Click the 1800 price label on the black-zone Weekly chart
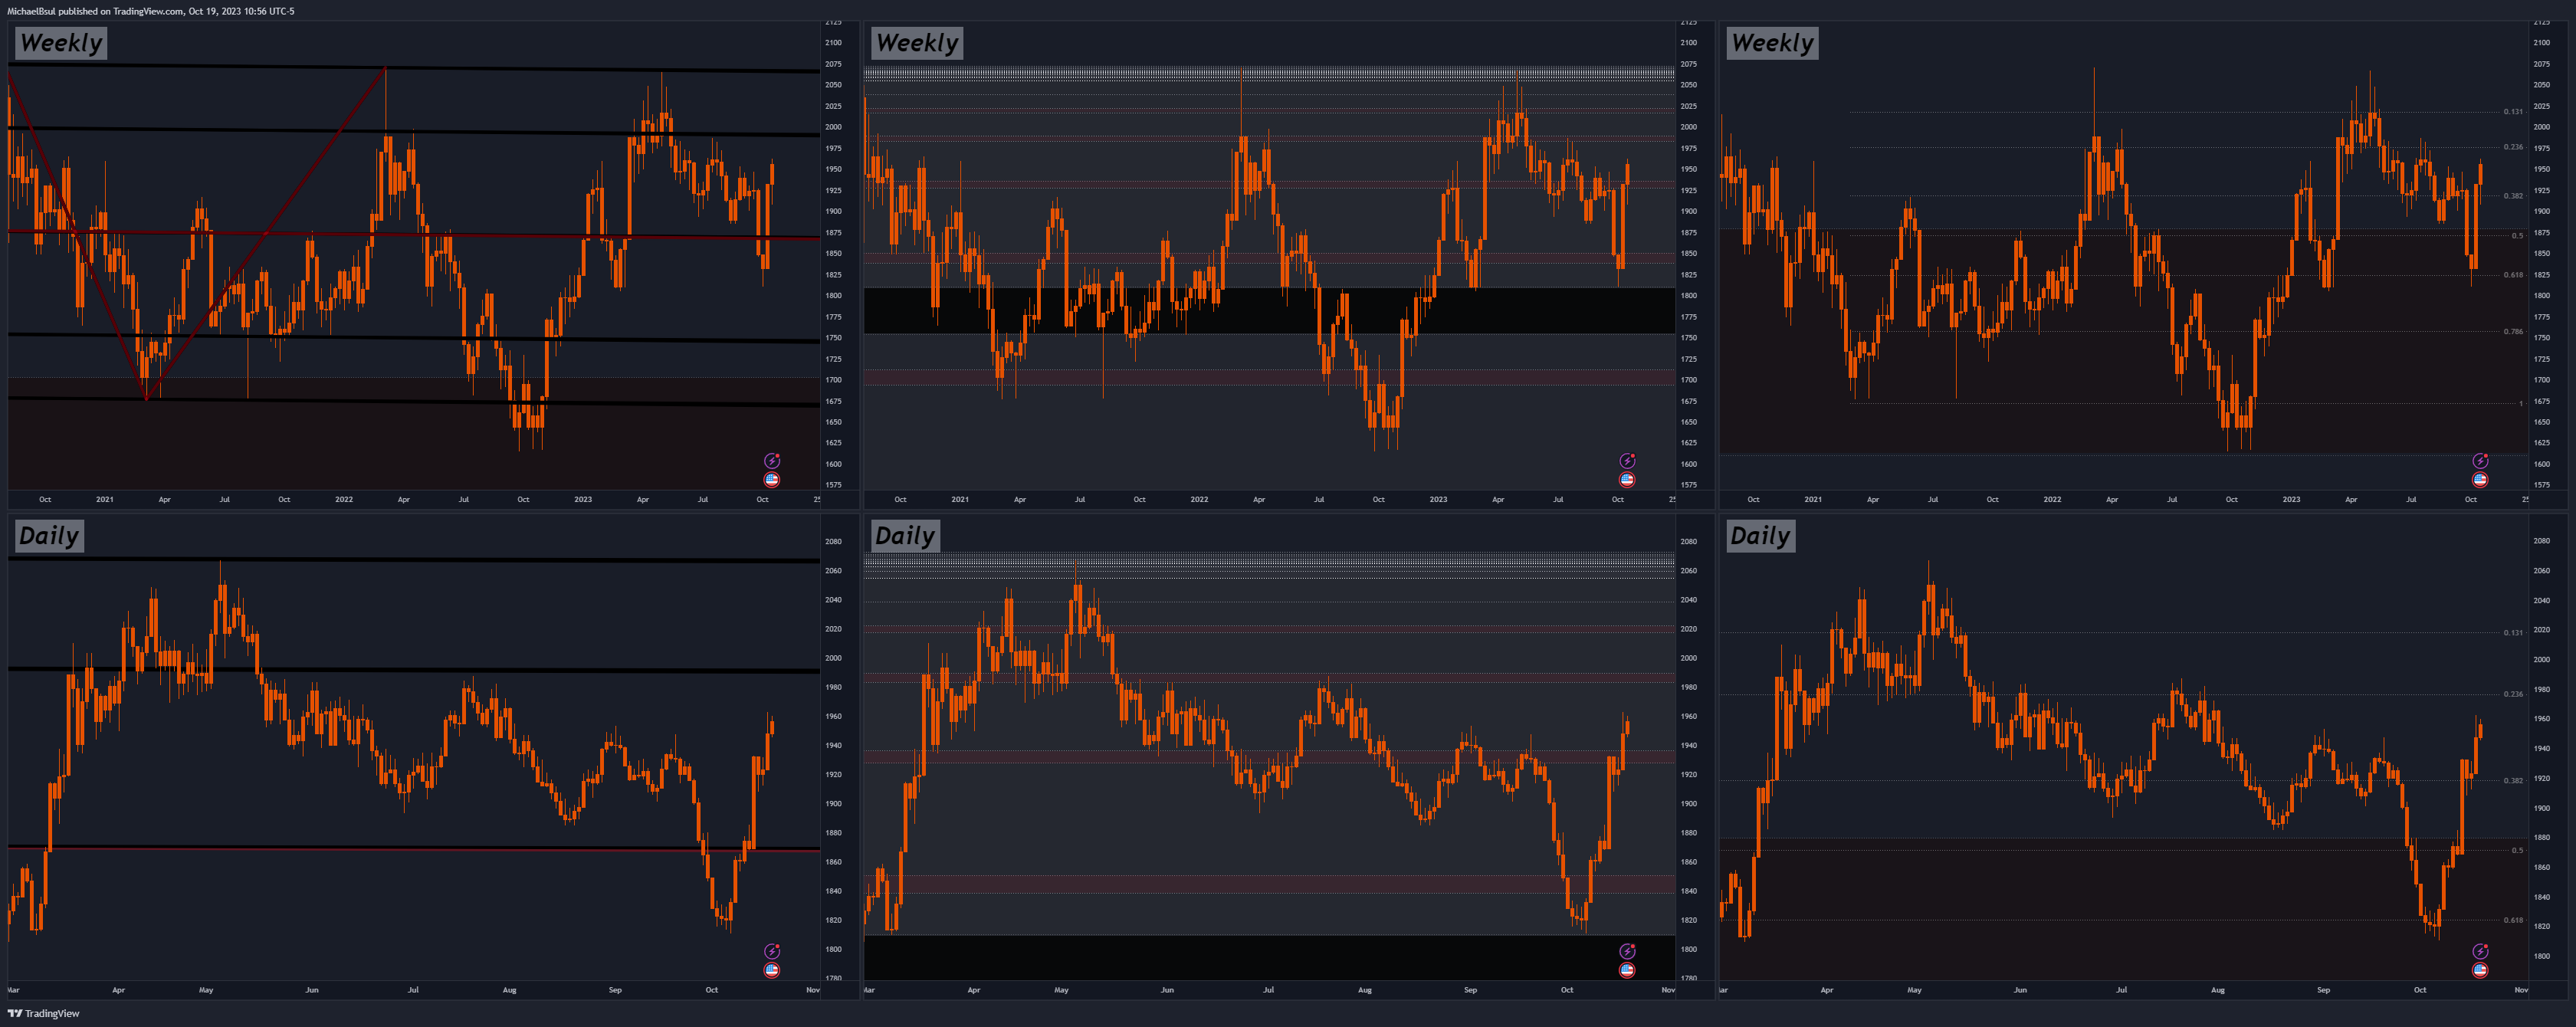The height and width of the screenshot is (1027, 2576). click(1688, 296)
